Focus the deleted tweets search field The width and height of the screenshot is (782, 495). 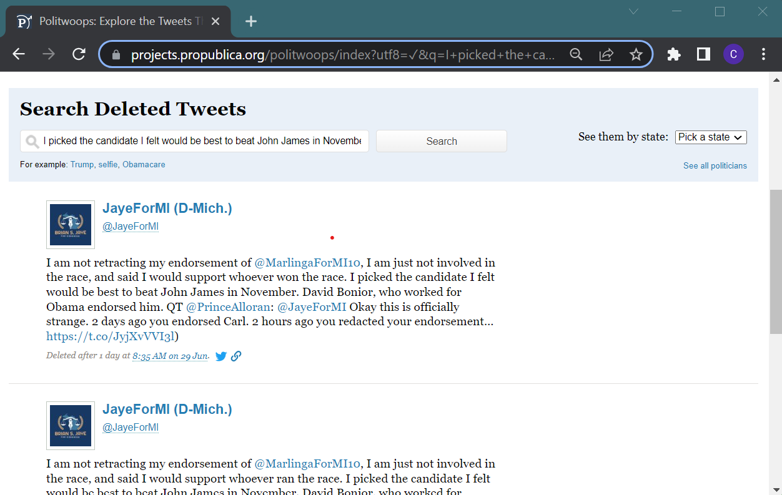tap(194, 141)
